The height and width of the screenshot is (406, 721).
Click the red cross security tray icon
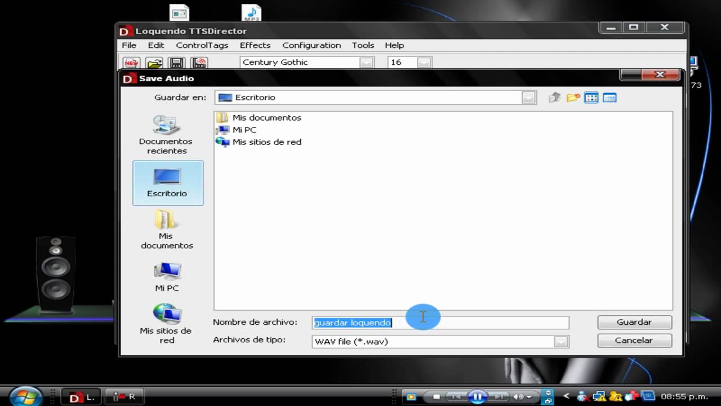pos(632,396)
